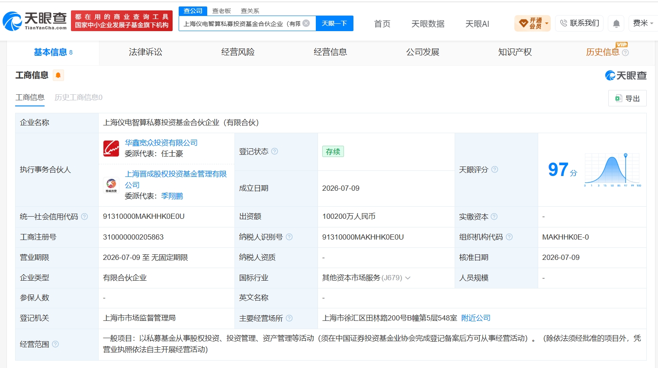This screenshot has height=368, width=658.
Task: Open the 公司发展 tab
Action: click(423, 52)
